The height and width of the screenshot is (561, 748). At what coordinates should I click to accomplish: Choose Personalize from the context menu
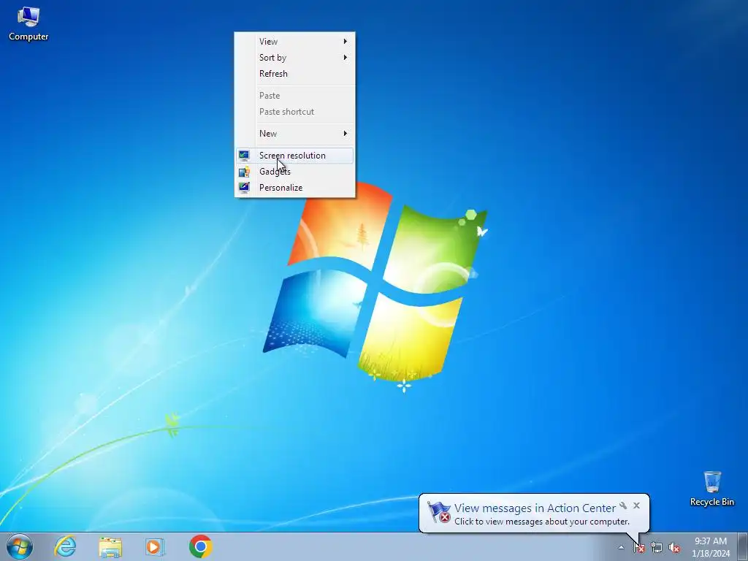[295, 188]
